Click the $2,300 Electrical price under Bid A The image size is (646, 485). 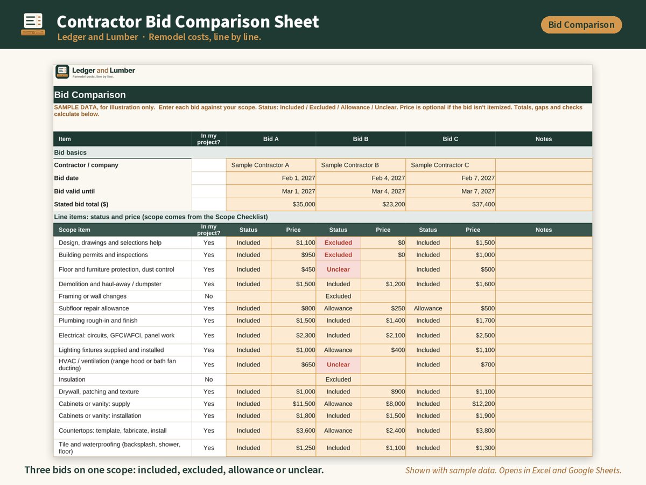[x=293, y=335]
